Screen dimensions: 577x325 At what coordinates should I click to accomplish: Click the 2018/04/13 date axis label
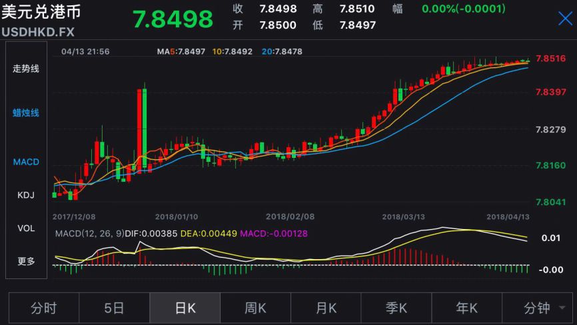tap(508, 216)
